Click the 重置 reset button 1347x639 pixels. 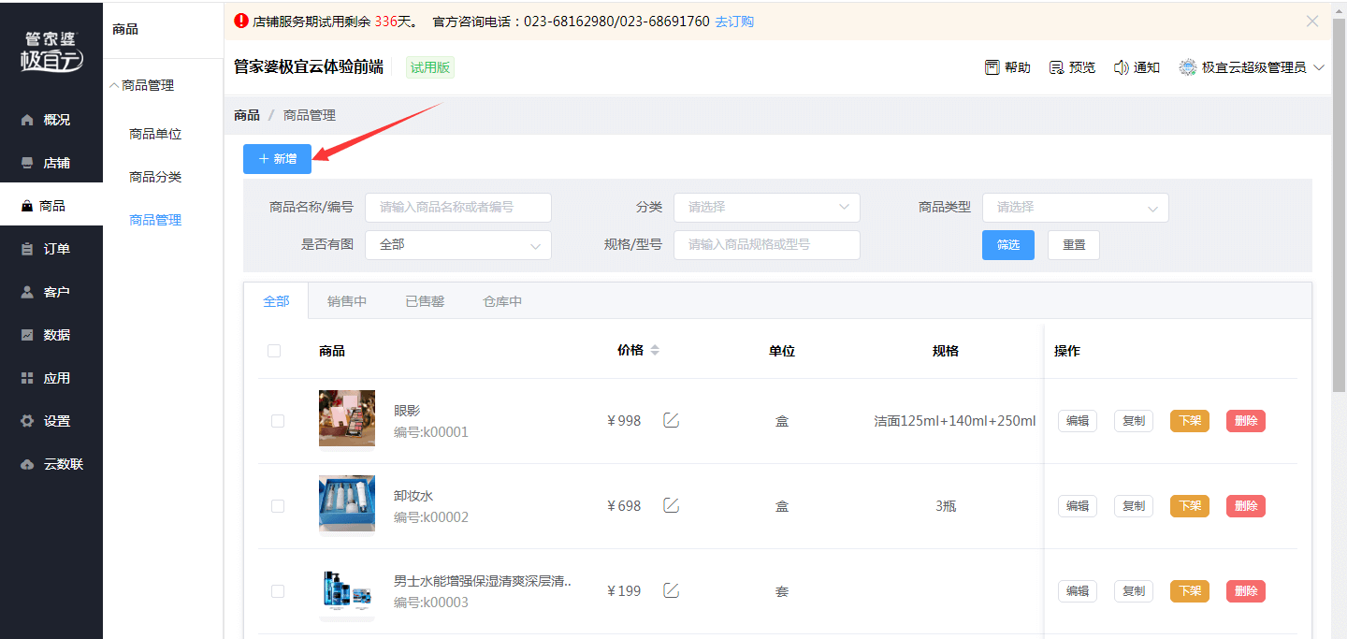(1074, 244)
